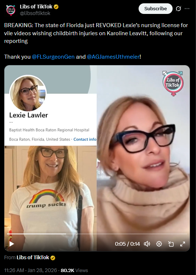Screen dimensions: 196x275
Task: Mute the video using the speaker icon
Action: click(147, 244)
